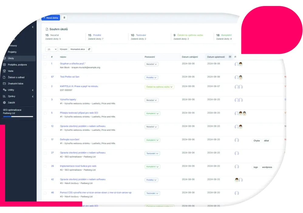Check the select-all checkbox in the table header
303x213 pixels.
click(x=44, y=57)
